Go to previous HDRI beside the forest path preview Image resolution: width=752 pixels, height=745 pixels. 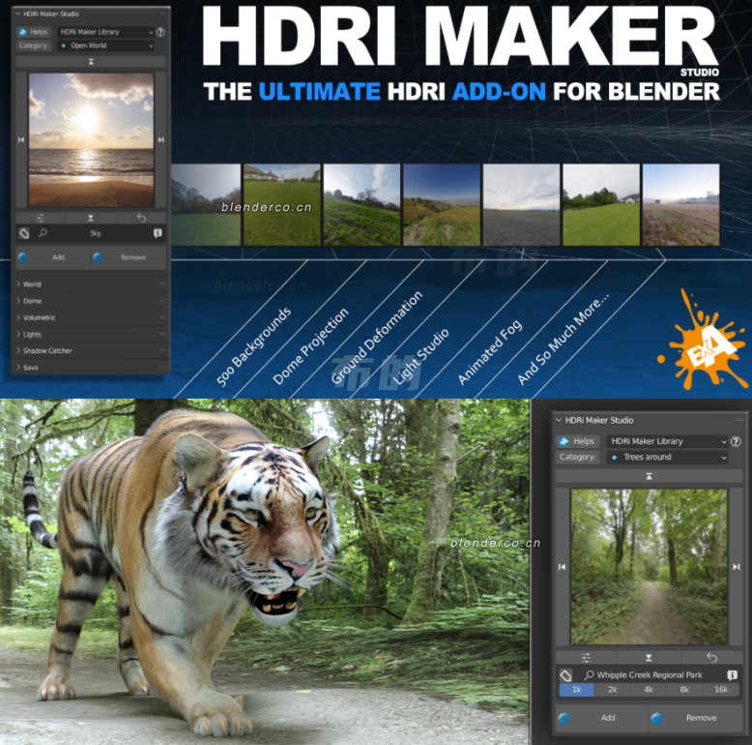(562, 567)
